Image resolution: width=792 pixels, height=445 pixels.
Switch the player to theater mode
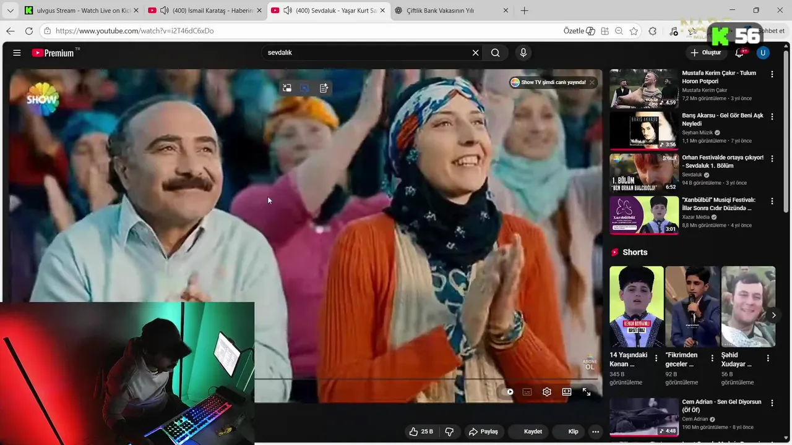[566, 391]
